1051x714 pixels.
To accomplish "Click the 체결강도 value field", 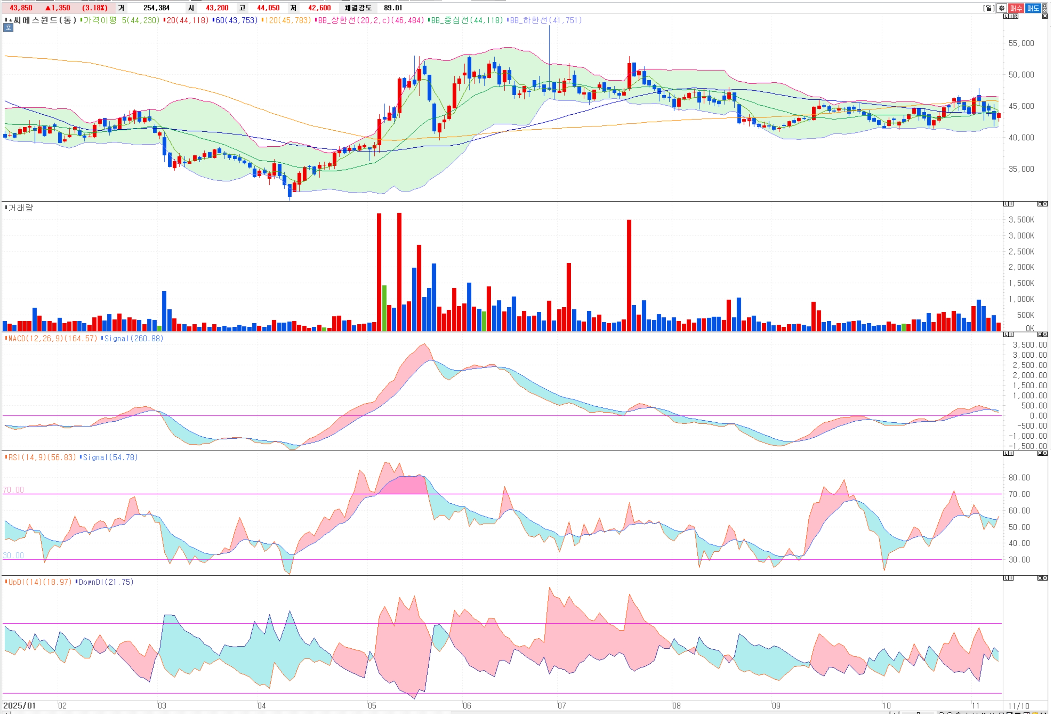I will pos(392,8).
